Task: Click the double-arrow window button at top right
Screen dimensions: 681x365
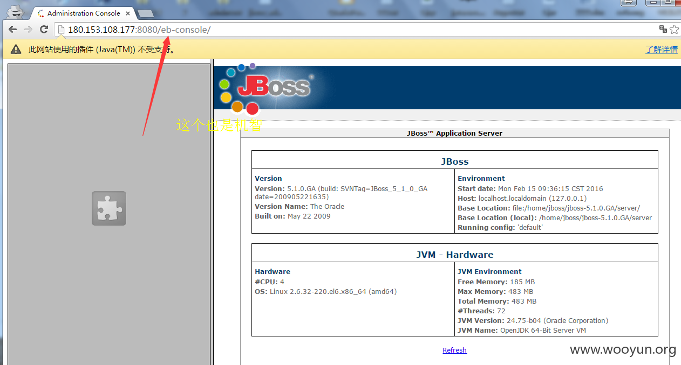Action: click(629, 3)
